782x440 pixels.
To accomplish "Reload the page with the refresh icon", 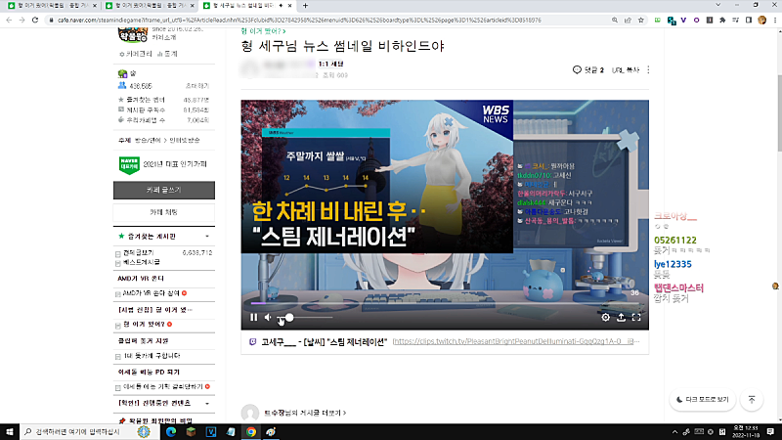I will tap(35, 20).
